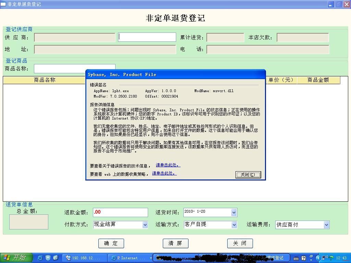The width and height of the screenshot is (351, 263).
Task: Click the language bar help question icon
Action: (304, 258)
